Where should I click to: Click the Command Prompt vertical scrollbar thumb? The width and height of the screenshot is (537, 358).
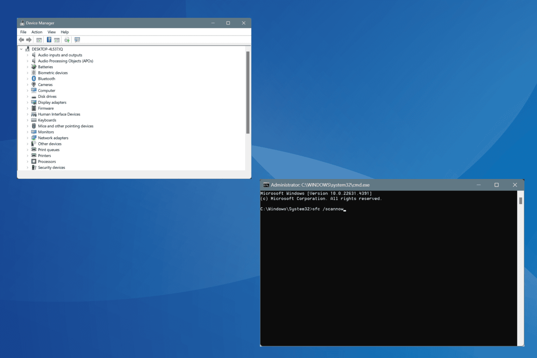click(x=521, y=201)
